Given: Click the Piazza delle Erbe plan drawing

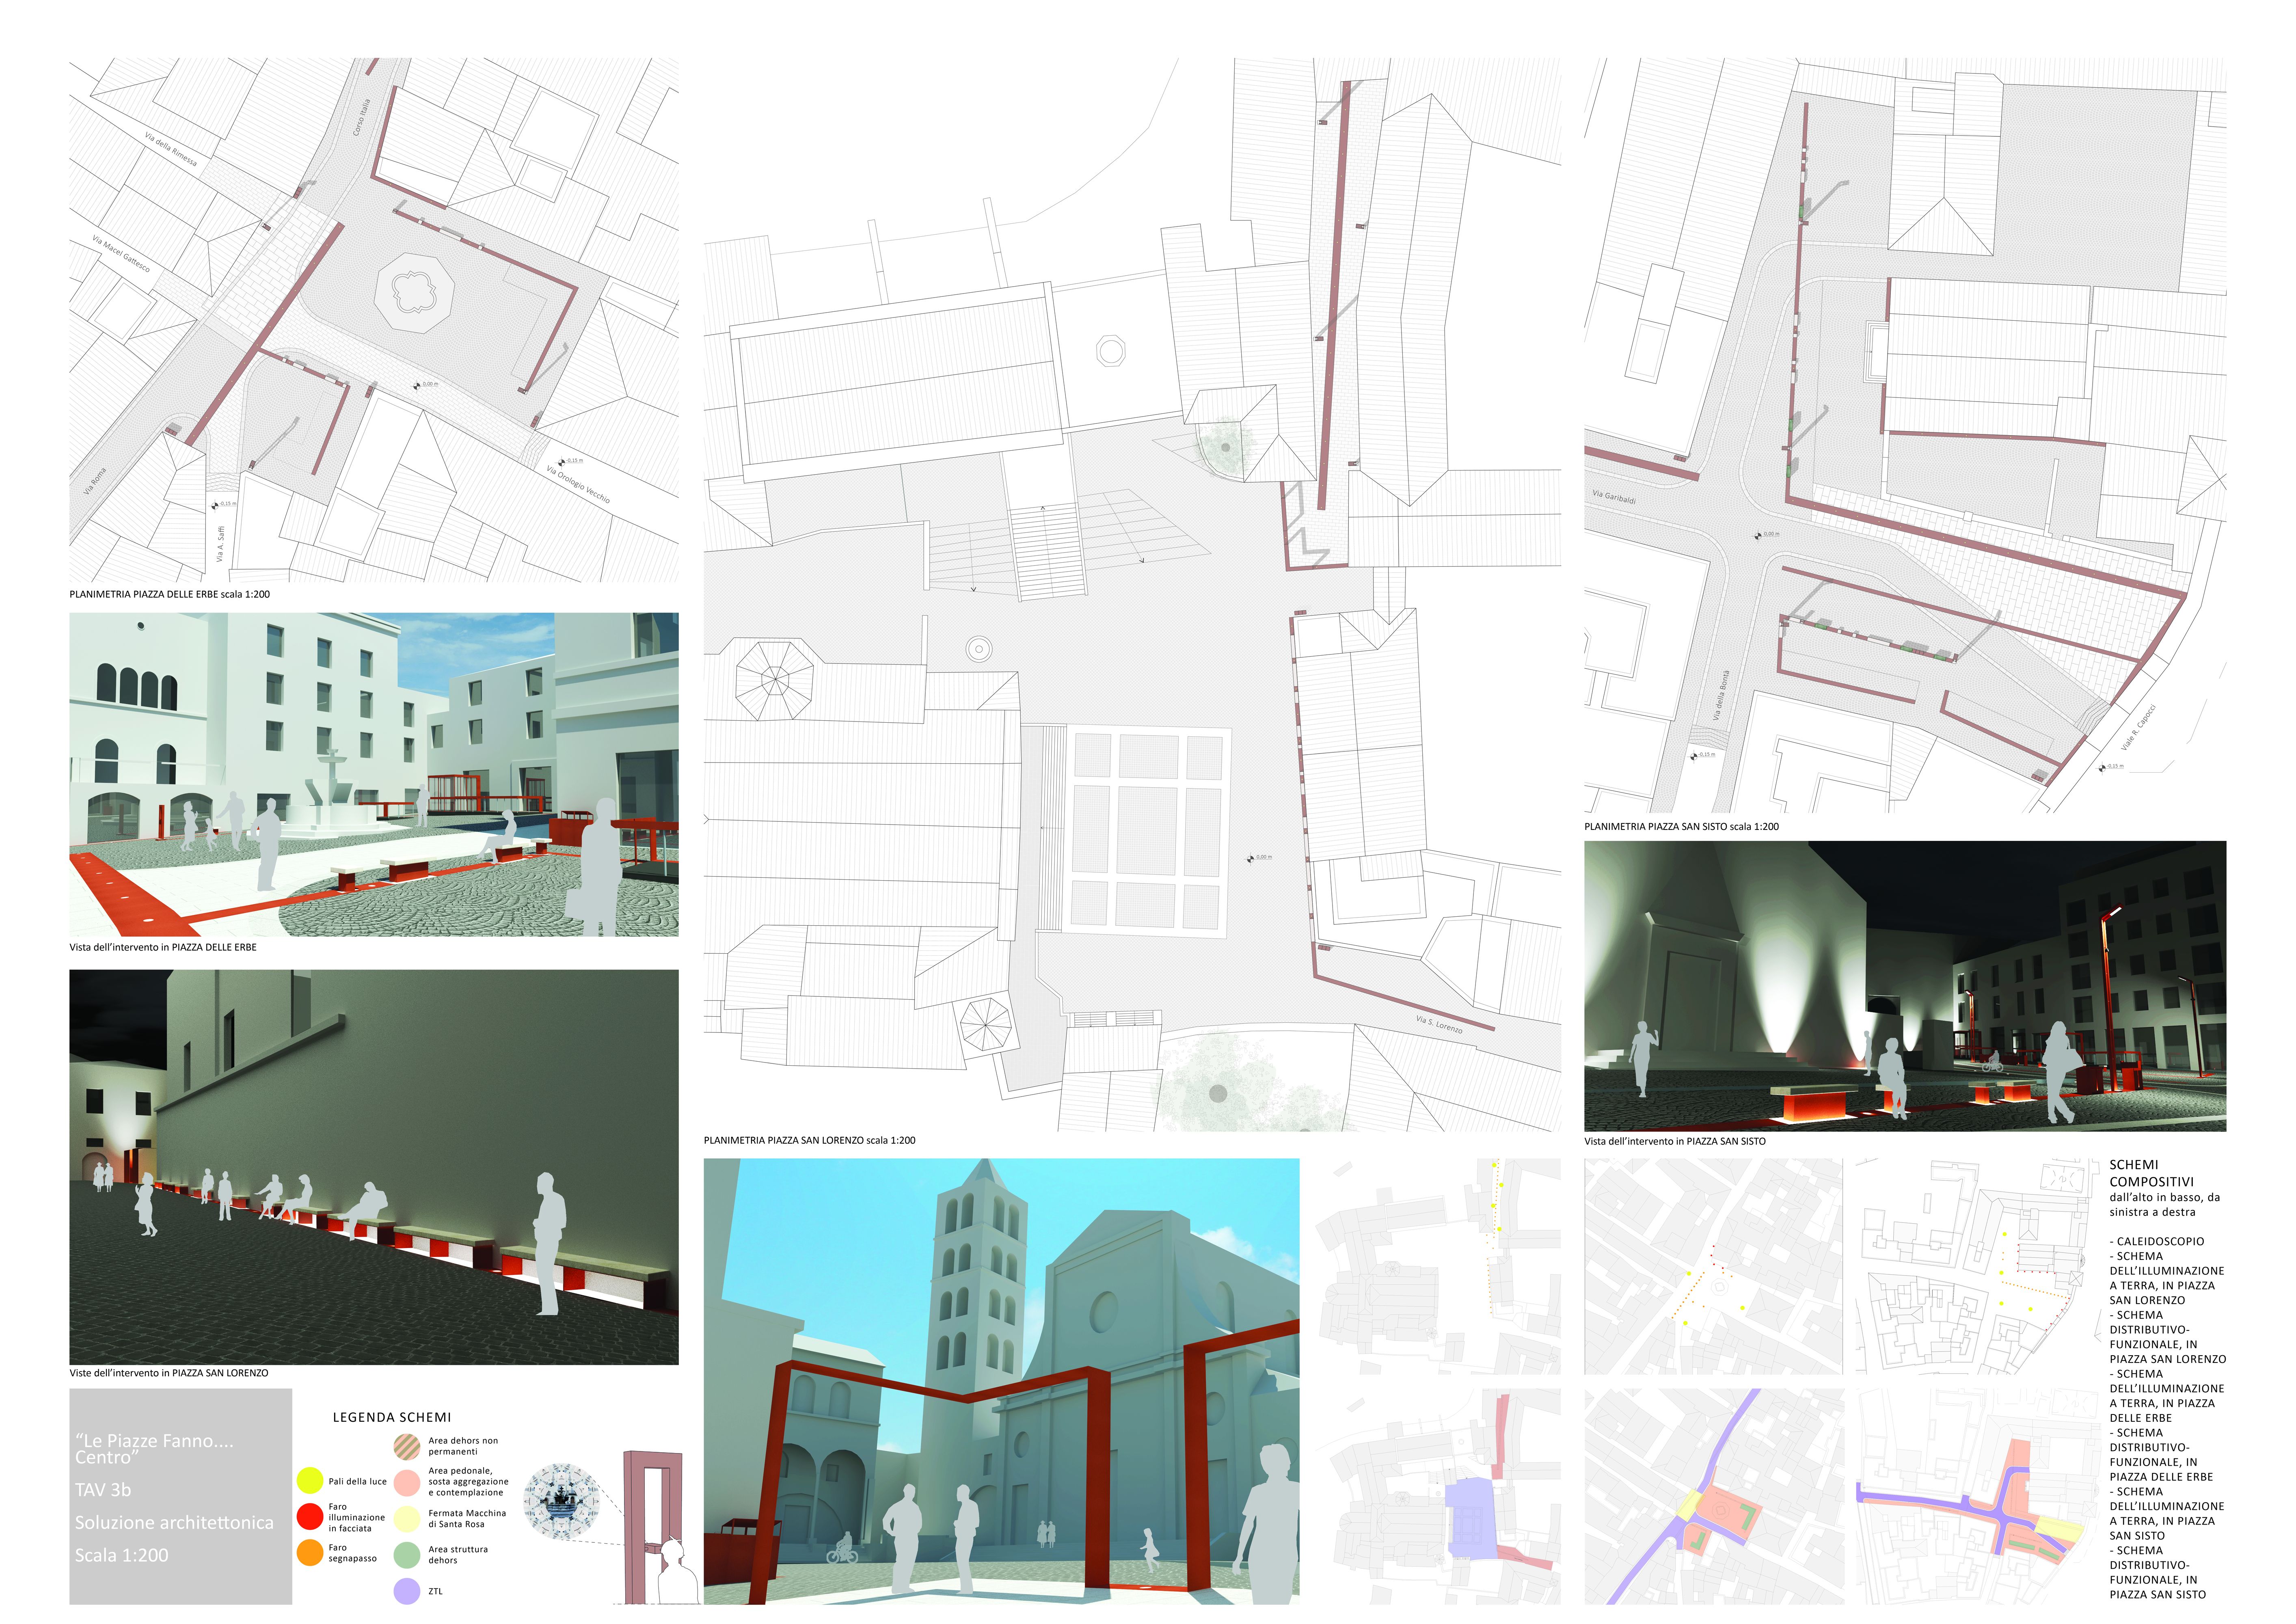Looking at the screenshot, I should tap(374, 320).
